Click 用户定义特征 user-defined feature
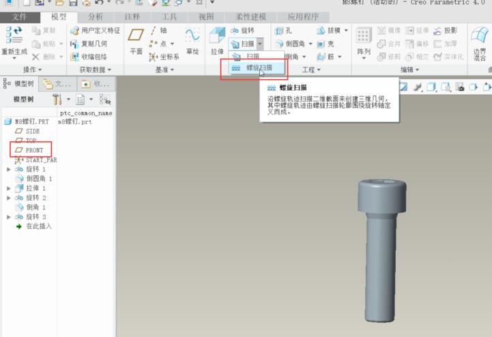 (x=95, y=31)
